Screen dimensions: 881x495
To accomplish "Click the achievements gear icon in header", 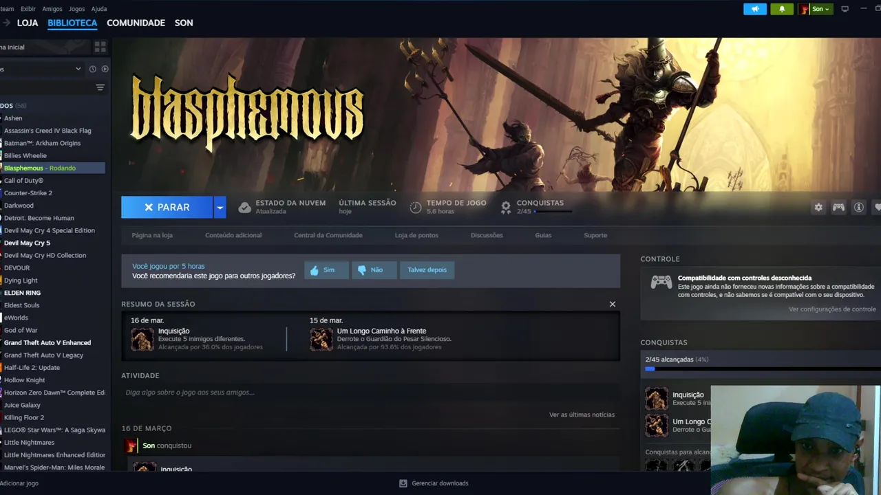I will click(506, 207).
